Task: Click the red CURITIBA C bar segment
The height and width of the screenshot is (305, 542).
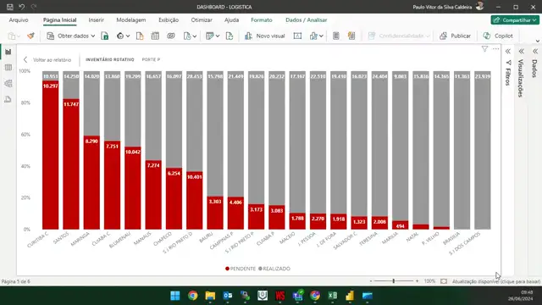Action: click(51, 156)
